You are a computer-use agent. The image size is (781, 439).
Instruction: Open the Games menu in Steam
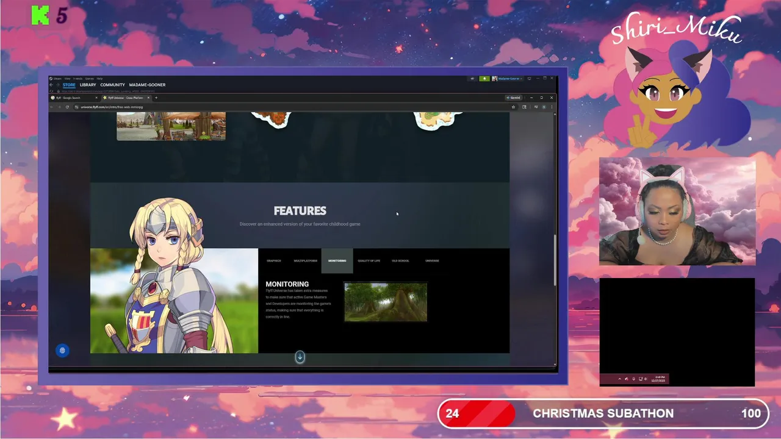coord(89,79)
